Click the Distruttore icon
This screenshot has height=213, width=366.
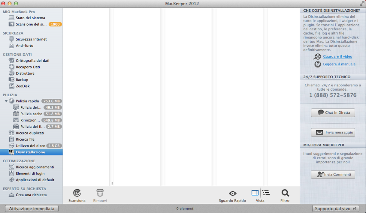(x=11, y=73)
